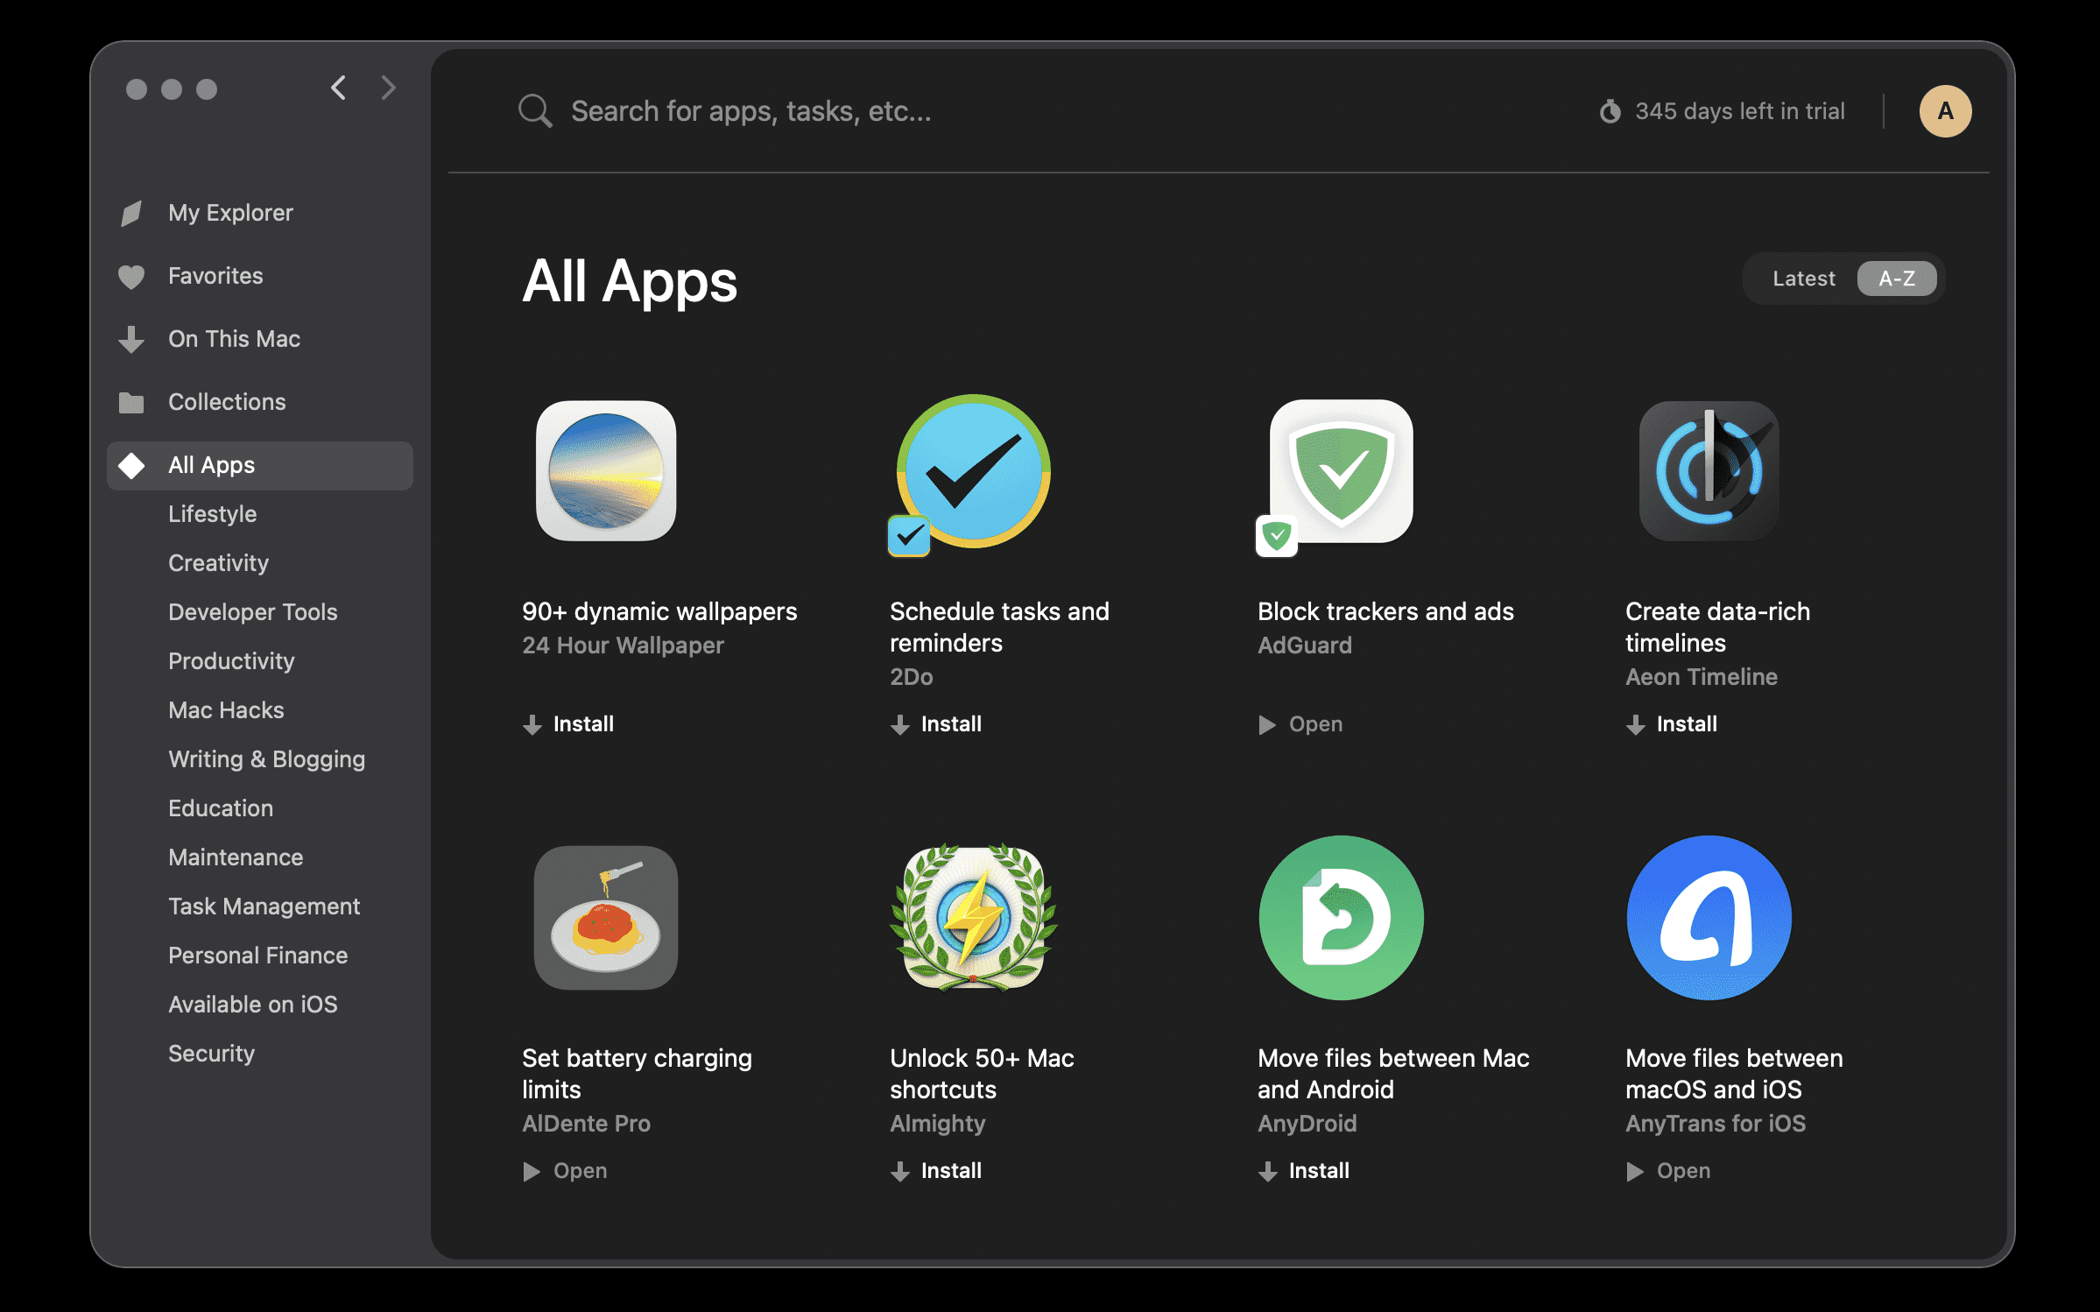Click the 'AdGuard' app name label
The width and height of the screenshot is (2100, 1312).
pyautogui.click(x=1305, y=645)
